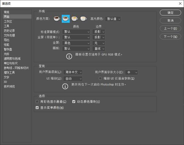Image resolution: width=184 pixels, height=145 pixels.
Task: Close the 首选项 dialog window
Action: (179, 3)
